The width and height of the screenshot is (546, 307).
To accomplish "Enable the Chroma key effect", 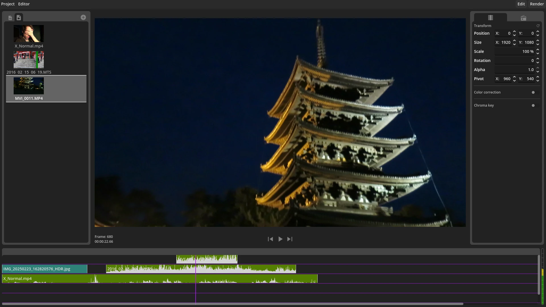I will 533,105.
